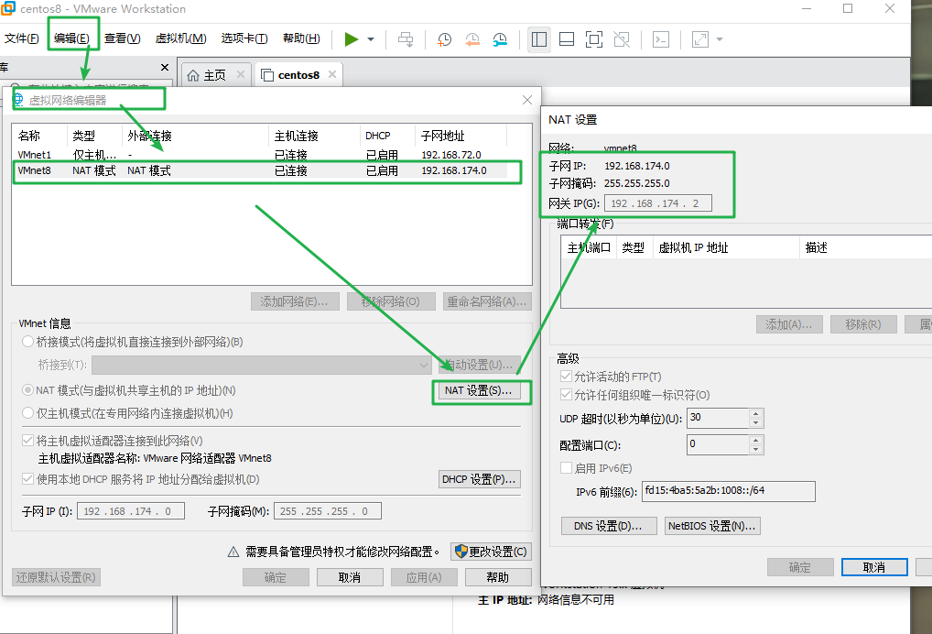Switch to the centos8 tab
Viewport: 932px width, 634px height.
pos(299,75)
